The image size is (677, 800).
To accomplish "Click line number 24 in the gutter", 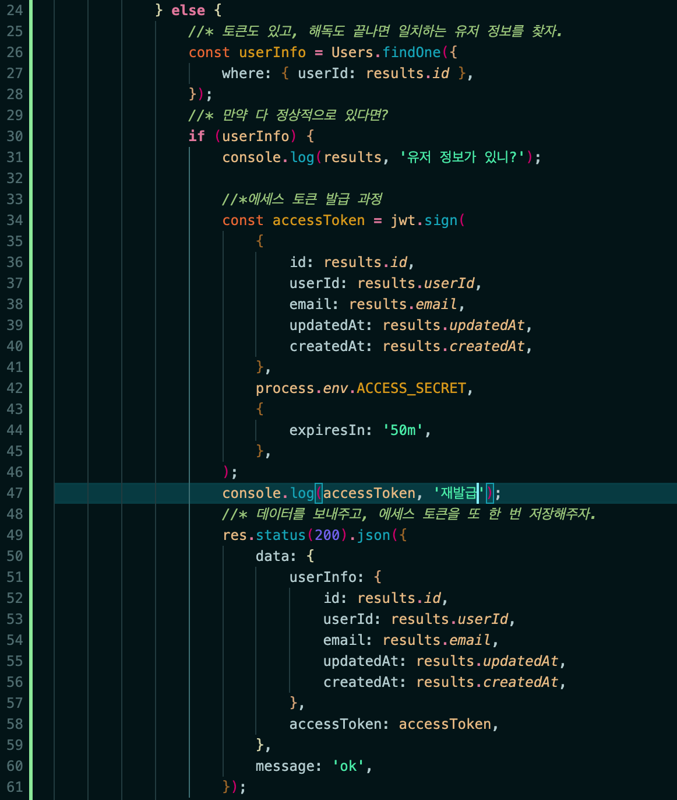I will coord(15,10).
